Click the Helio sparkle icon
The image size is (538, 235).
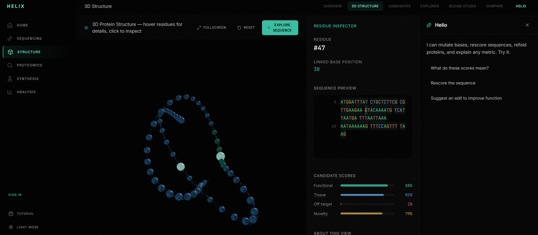tap(429, 25)
